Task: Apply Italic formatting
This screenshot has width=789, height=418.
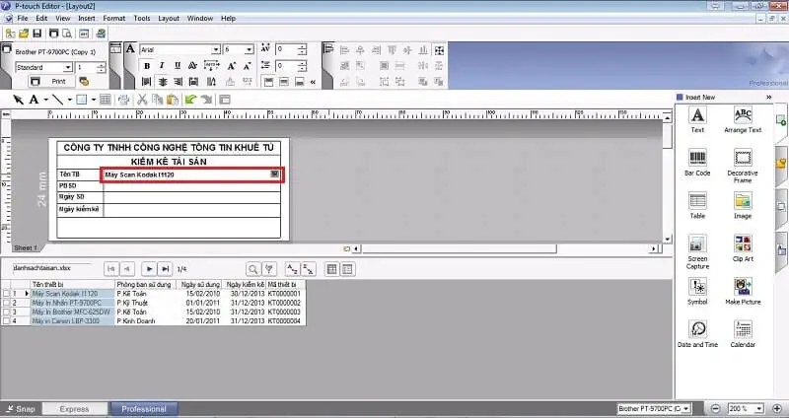Action: coord(162,66)
